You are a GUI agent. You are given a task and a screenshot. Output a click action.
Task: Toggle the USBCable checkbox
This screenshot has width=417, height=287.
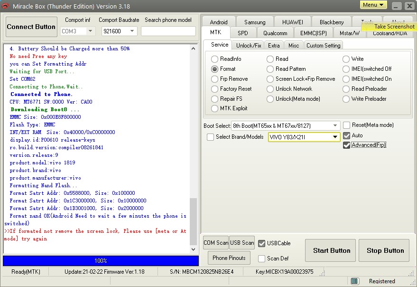click(x=262, y=243)
